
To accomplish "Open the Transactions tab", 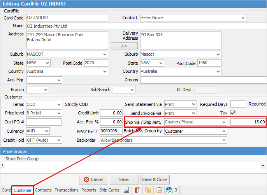I will point(67,190).
